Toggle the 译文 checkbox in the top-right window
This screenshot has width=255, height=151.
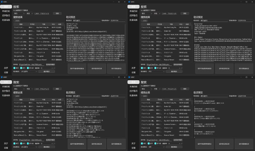tap(149, 68)
